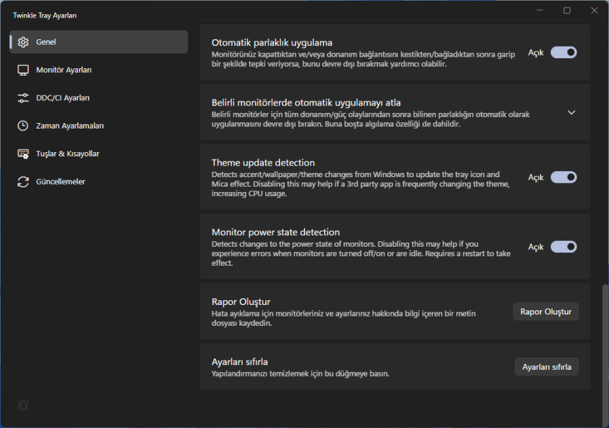Image resolution: width=609 pixels, height=428 pixels.
Task: Select DDC/CI Ayarları in the sidebar
Action: coord(62,98)
